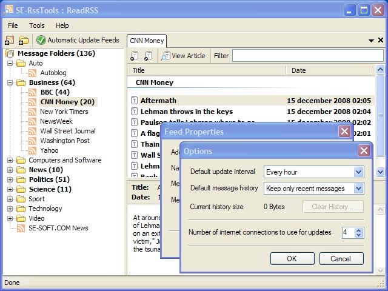The height and width of the screenshot is (291, 388).
Task: Click the Politics folder icon
Action: click(x=21, y=179)
